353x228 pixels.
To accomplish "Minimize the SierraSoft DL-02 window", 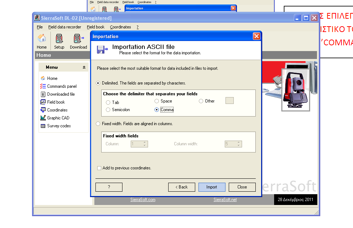I will coord(298,18).
